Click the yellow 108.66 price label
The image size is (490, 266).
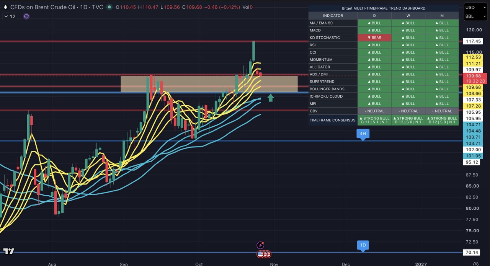(x=474, y=93)
